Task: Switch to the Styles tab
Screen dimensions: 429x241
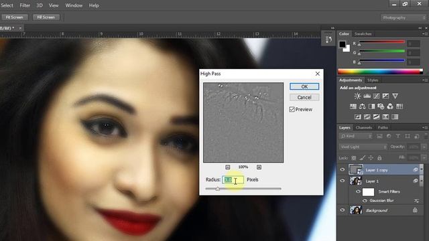Action: pyautogui.click(x=373, y=80)
